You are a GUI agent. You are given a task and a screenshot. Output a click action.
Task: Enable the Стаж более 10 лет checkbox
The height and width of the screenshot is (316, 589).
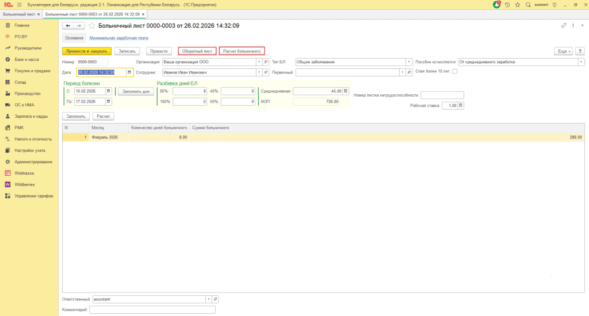point(455,71)
